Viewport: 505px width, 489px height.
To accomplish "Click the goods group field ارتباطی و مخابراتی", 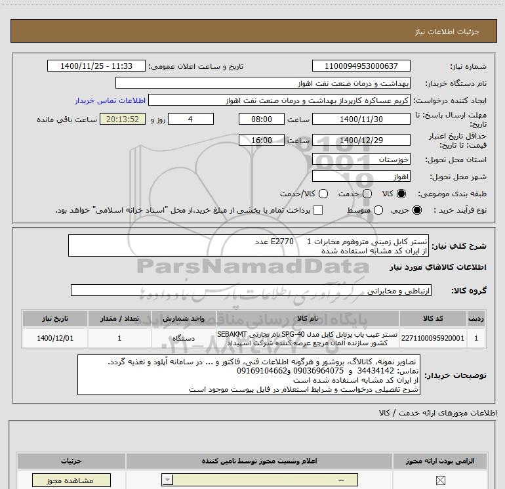I will (x=251, y=290).
